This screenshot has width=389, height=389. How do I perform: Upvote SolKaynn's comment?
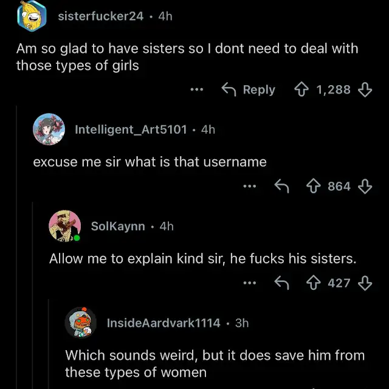[312, 283]
